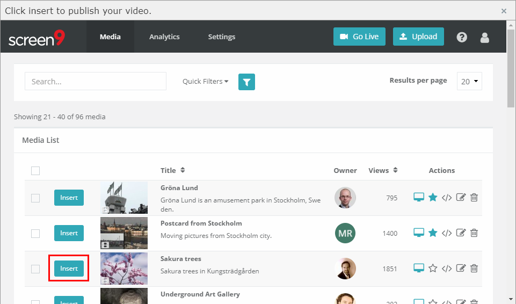The width and height of the screenshot is (516, 304).
Task: Close the publish video dialog
Action: [504, 11]
